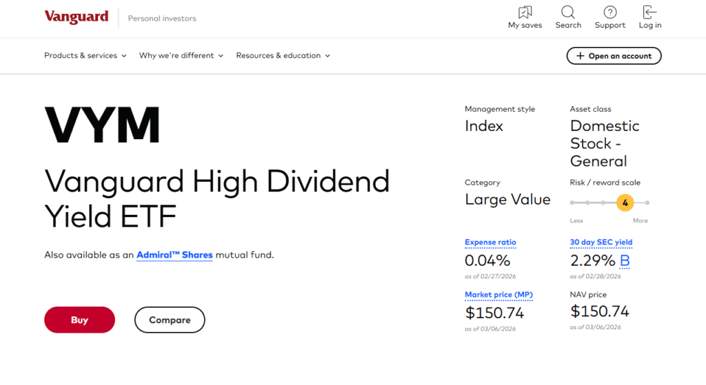Click the $150.74 market price value
706x385 pixels.
point(494,313)
